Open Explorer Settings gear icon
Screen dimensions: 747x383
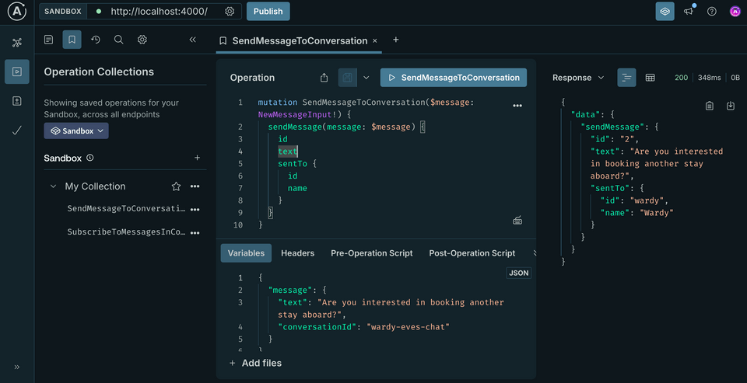(142, 40)
